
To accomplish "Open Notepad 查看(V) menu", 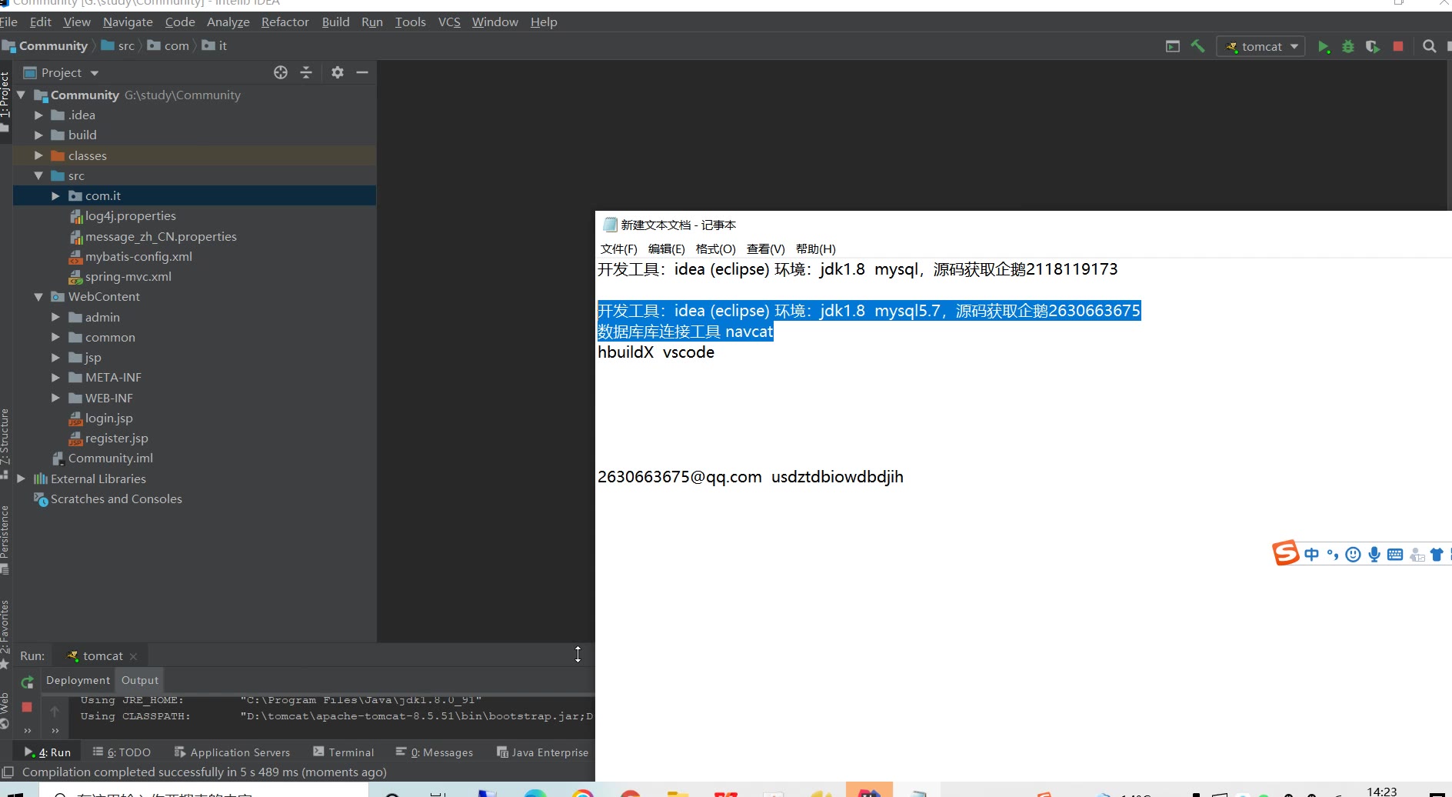I will click(765, 248).
